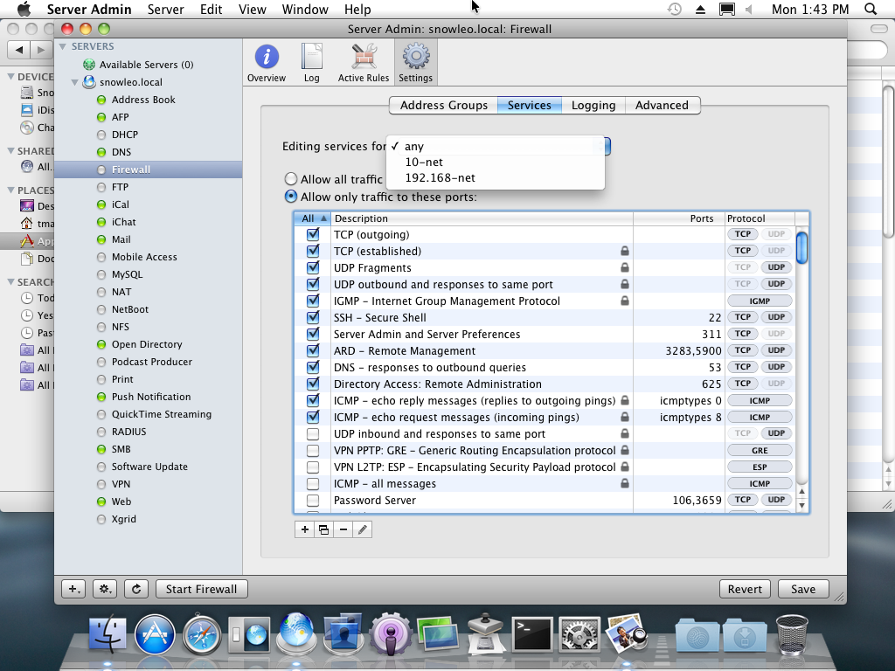Screen dimensions: 895x671
Task: Show Active Rules firewall view
Action: point(364,63)
